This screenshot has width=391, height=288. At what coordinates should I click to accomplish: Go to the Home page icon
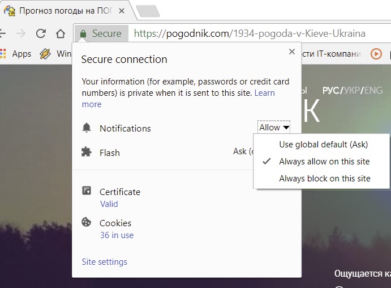coord(61,33)
